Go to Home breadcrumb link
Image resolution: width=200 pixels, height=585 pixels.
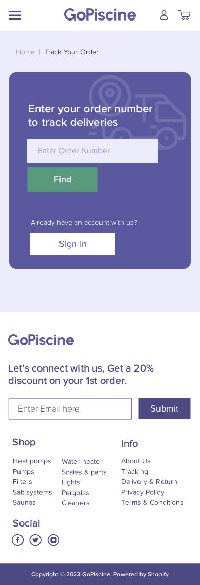click(25, 52)
